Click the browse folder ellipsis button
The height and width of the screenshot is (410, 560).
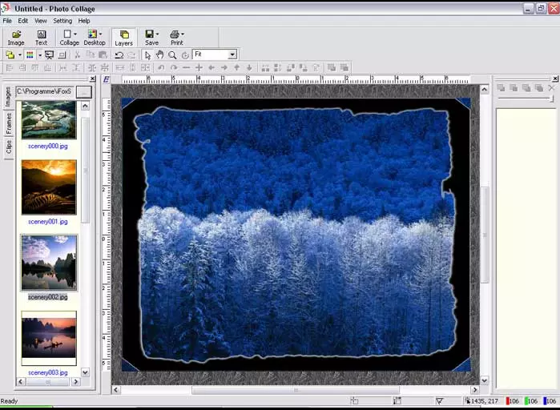84,92
